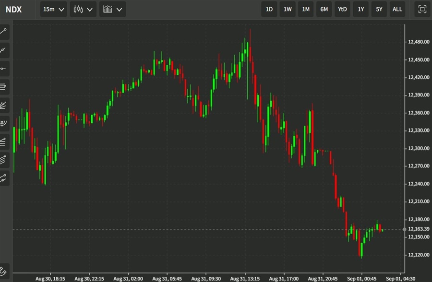Select the Fibonacci retracement tool
The height and width of the screenshot is (282, 432).
[x=3, y=142]
